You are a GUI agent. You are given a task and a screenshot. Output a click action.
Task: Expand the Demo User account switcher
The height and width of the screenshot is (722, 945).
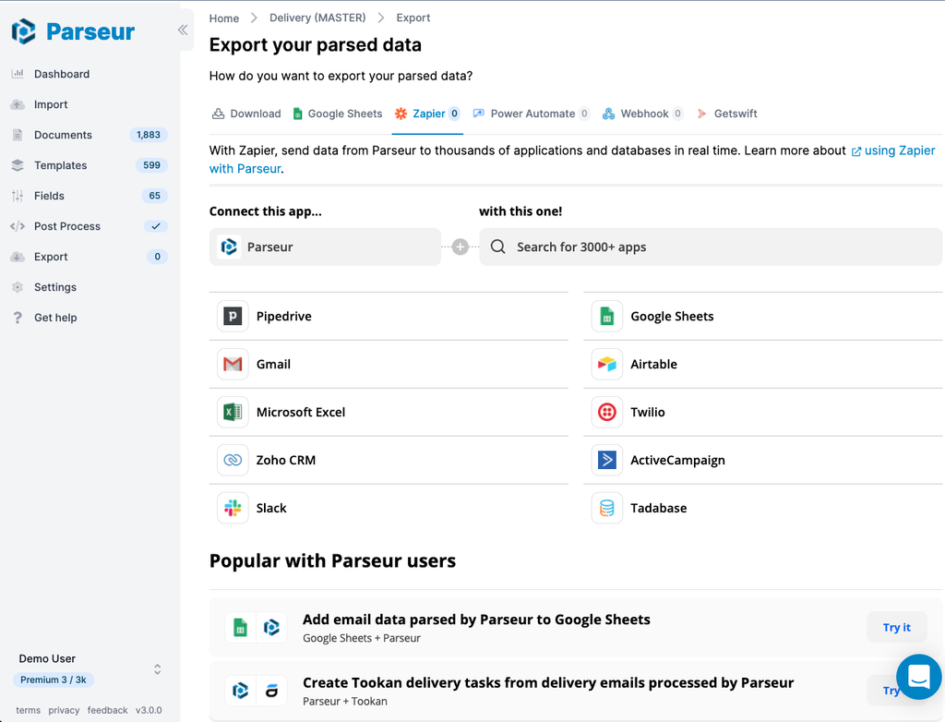(x=157, y=668)
